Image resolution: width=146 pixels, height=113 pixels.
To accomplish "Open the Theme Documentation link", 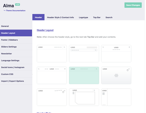I will click(x=16, y=11).
